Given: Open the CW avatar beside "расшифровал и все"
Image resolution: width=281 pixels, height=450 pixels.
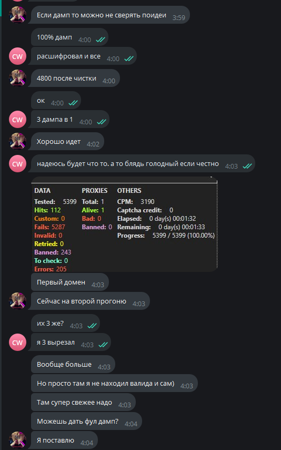Looking at the screenshot, I should coord(17,56).
